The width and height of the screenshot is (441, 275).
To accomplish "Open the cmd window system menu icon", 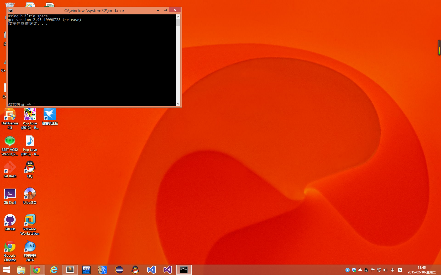I will [x=10, y=11].
